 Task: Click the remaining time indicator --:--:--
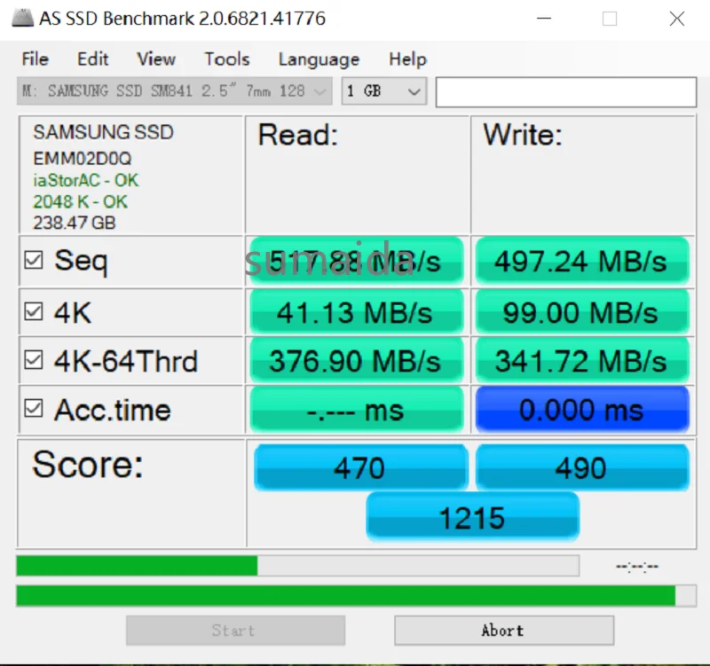point(637,566)
